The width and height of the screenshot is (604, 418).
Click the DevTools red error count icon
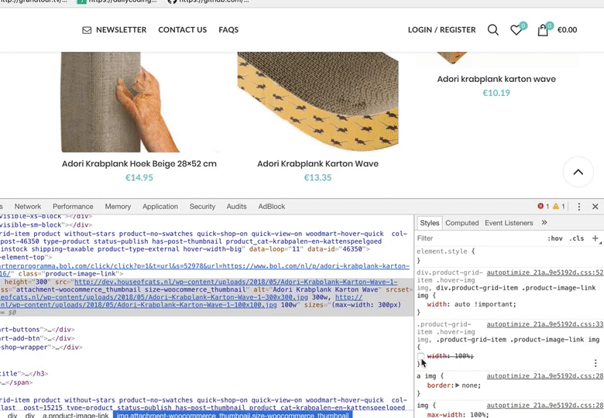click(x=541, y=207)
